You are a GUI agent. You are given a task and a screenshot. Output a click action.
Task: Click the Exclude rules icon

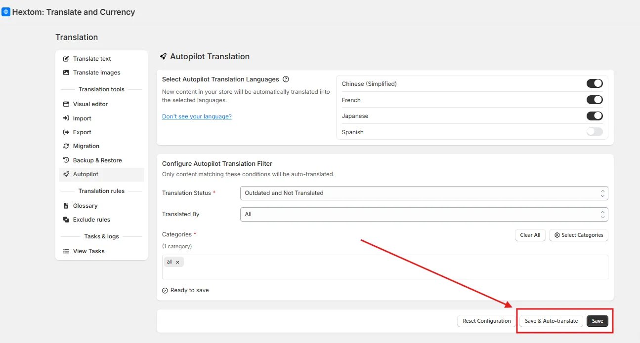click(x=66, y=220)
